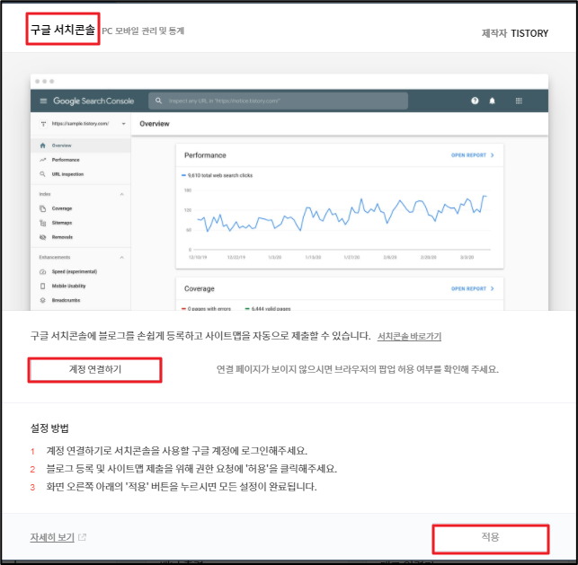Screen dimensions: 578x565
Task: Select Performance in the sidebar
Action: [66, 160]
